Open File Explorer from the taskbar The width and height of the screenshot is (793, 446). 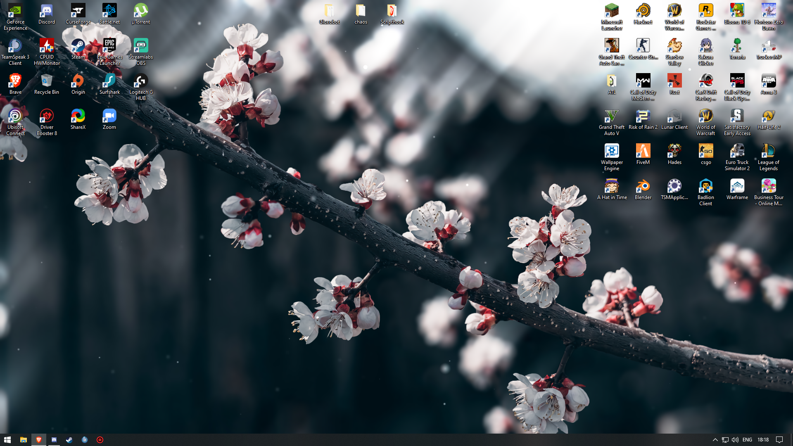[23, 440]
